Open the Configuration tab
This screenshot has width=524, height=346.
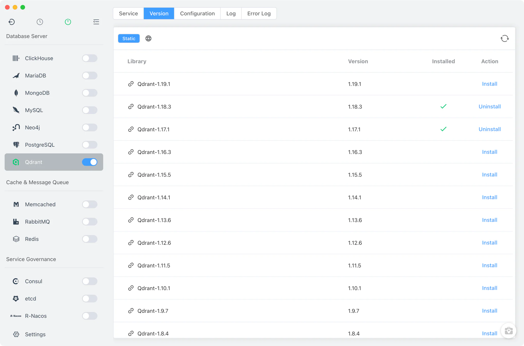tap(197, 13)
